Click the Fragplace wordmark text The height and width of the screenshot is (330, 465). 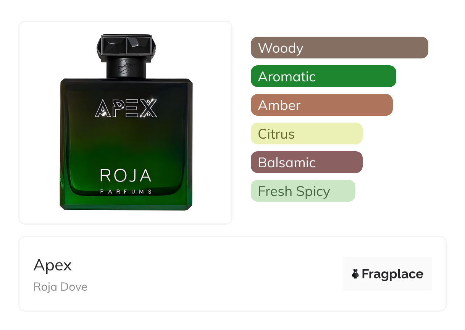pyautogui.click(x=392, y=274)
